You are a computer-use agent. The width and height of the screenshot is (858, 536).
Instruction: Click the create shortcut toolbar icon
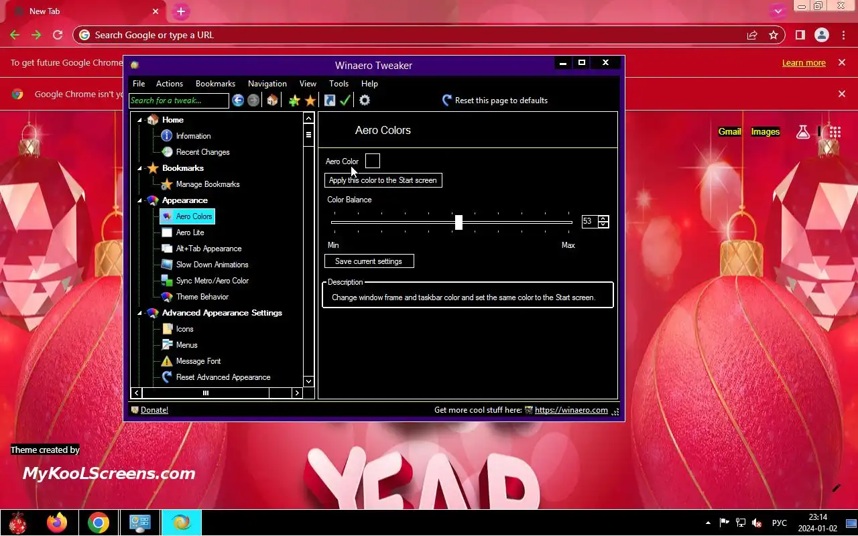pyautogui.click(x=329, y=100)
